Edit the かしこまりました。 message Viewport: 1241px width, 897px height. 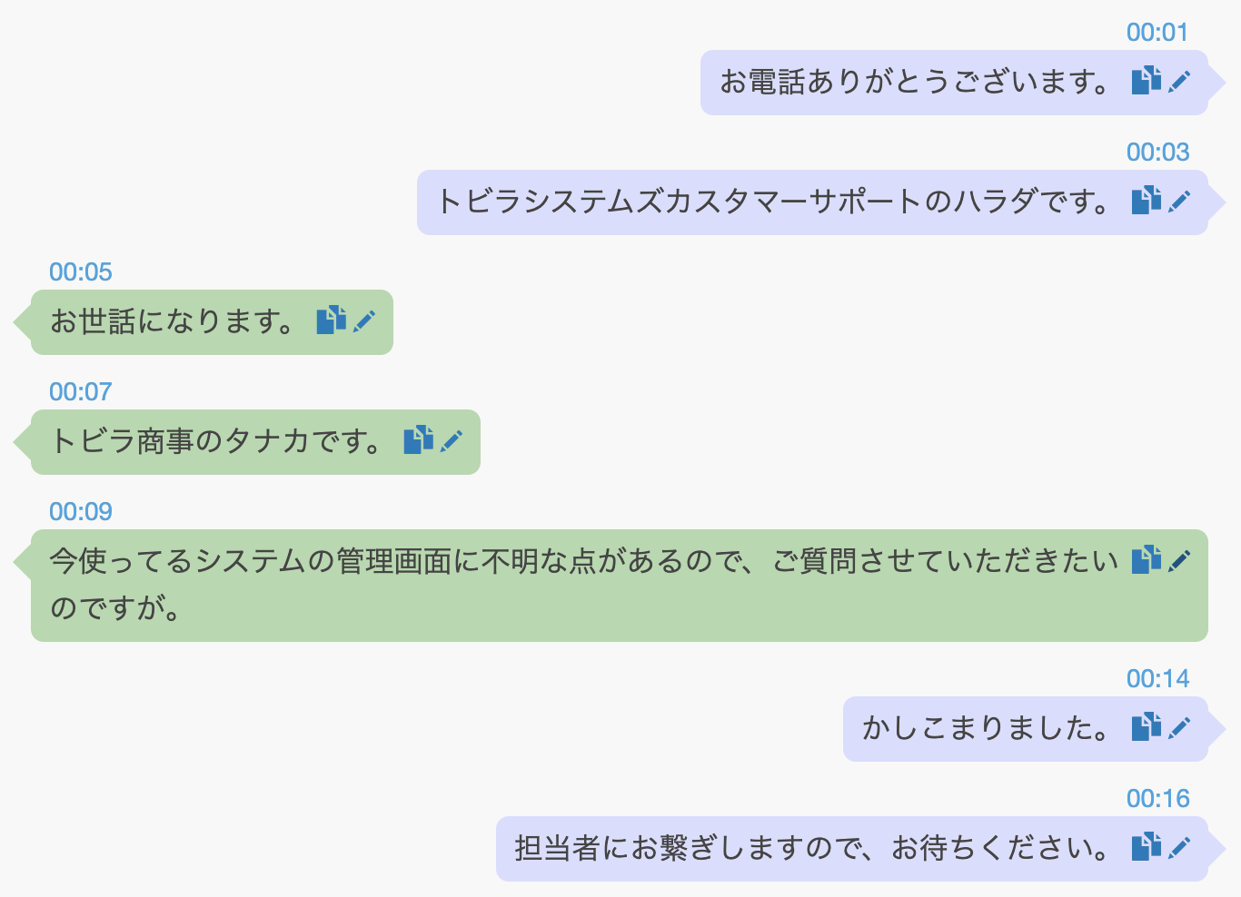point(1179,726)
